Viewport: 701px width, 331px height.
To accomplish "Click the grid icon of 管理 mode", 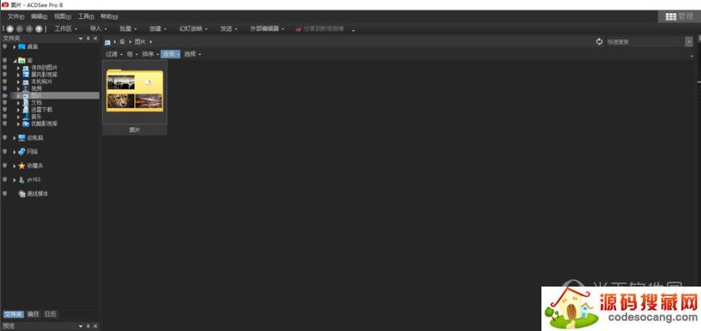I will [x=671, y=17].
